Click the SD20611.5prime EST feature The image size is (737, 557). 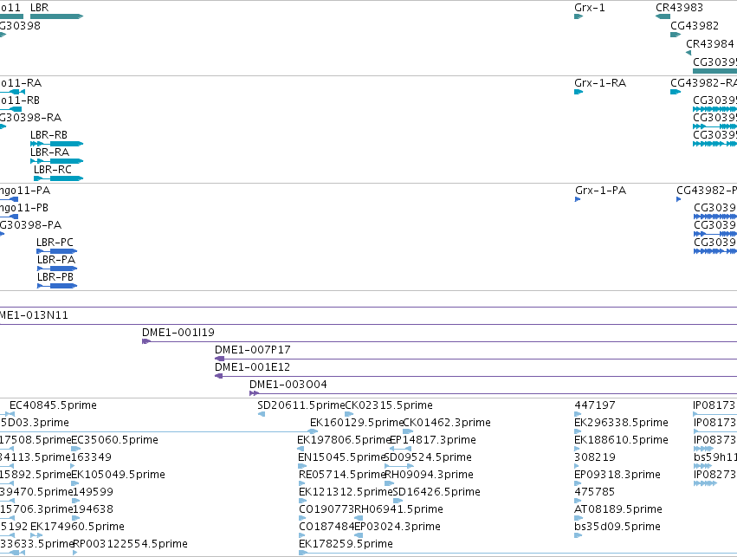[262, 414]
